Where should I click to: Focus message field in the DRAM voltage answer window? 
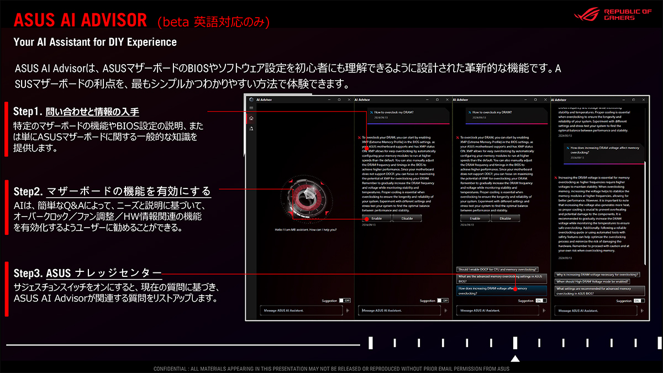[597, 311]
